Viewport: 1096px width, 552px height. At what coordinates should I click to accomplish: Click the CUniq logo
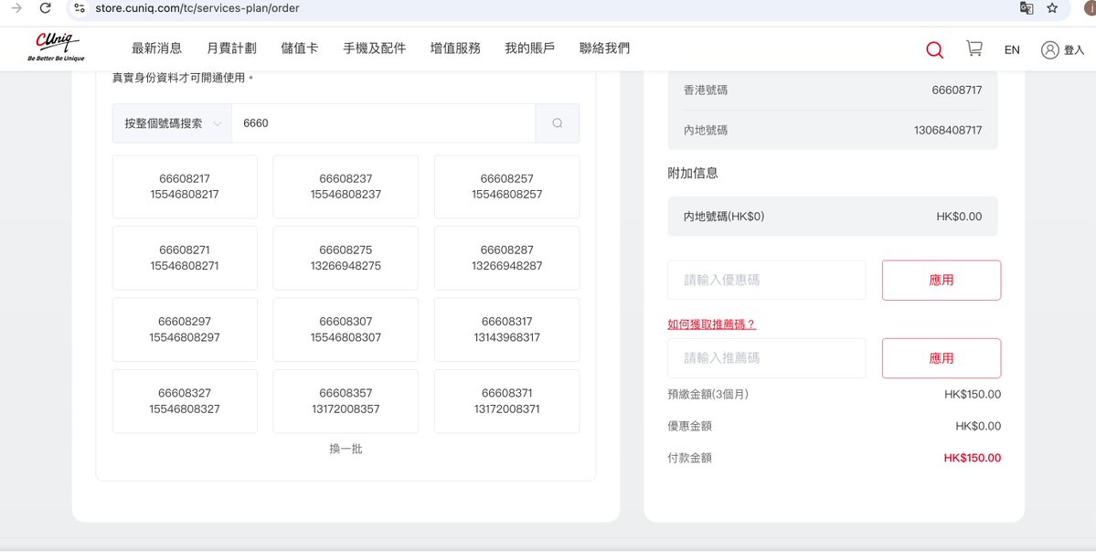pyautogui.click(x=56, y=48)
